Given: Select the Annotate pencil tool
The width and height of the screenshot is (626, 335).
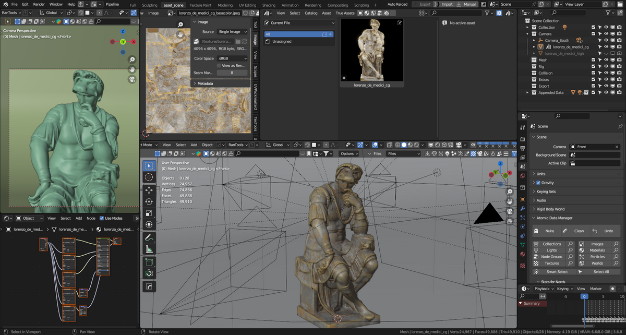Looking at the screenshot, I should pos(149,237).
